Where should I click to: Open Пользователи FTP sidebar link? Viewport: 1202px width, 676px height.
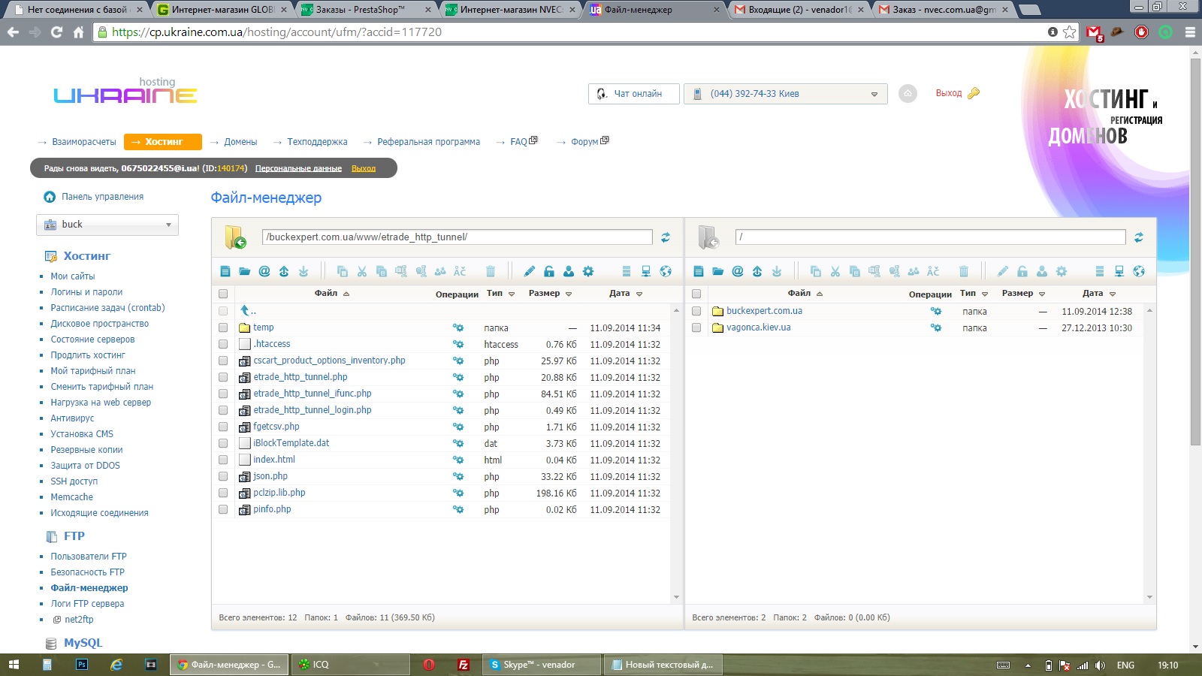[x=89, y=557]
